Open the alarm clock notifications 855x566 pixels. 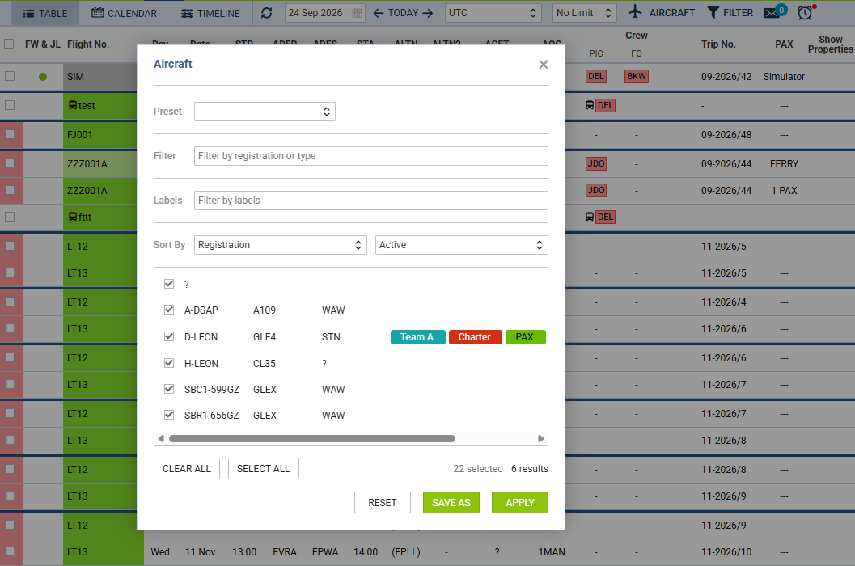[806, 13]
